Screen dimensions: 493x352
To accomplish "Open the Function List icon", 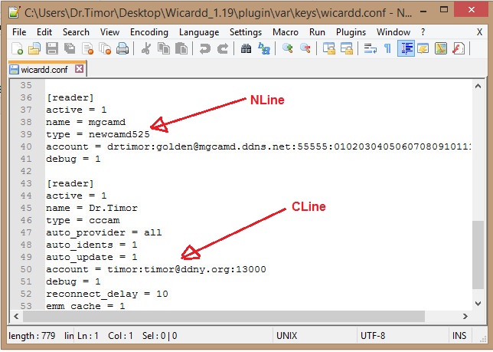I will click(459, 49).
